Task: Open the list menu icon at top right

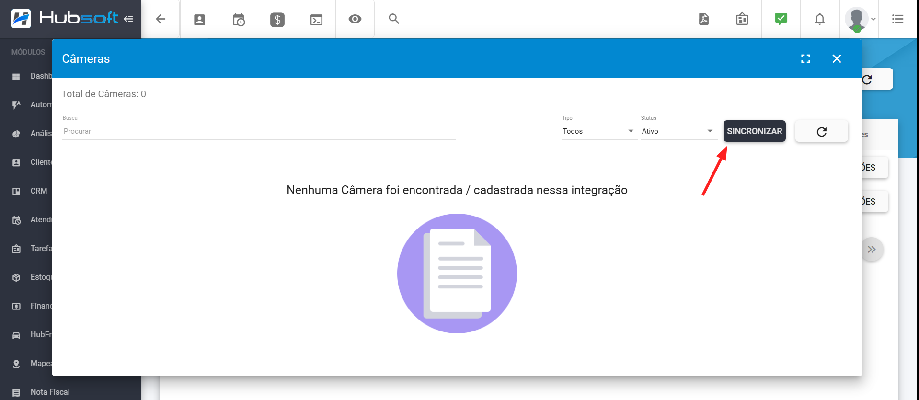Action: tap(897, 19)
